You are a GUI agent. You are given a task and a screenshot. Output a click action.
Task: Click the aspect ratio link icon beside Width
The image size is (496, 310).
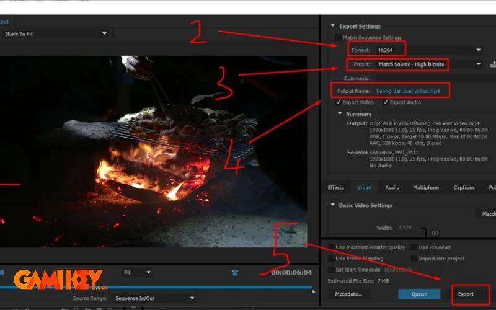click(x=435, y=233)
